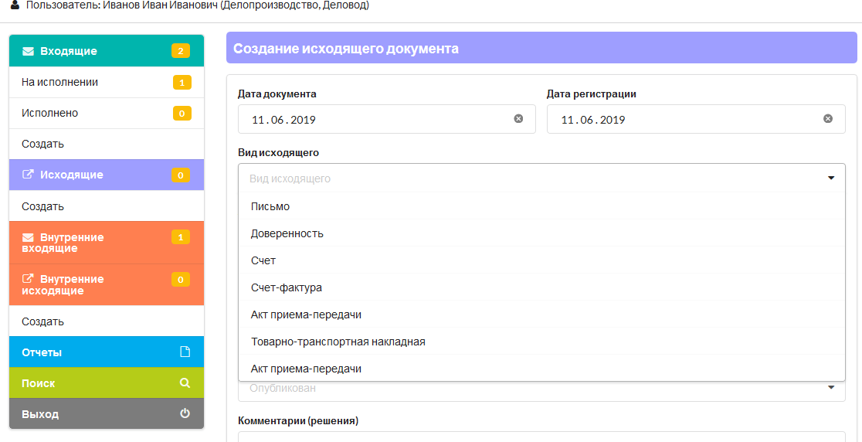Click the Дата документа input field
This screenshot has height=442, width=862.
(386, 119)
